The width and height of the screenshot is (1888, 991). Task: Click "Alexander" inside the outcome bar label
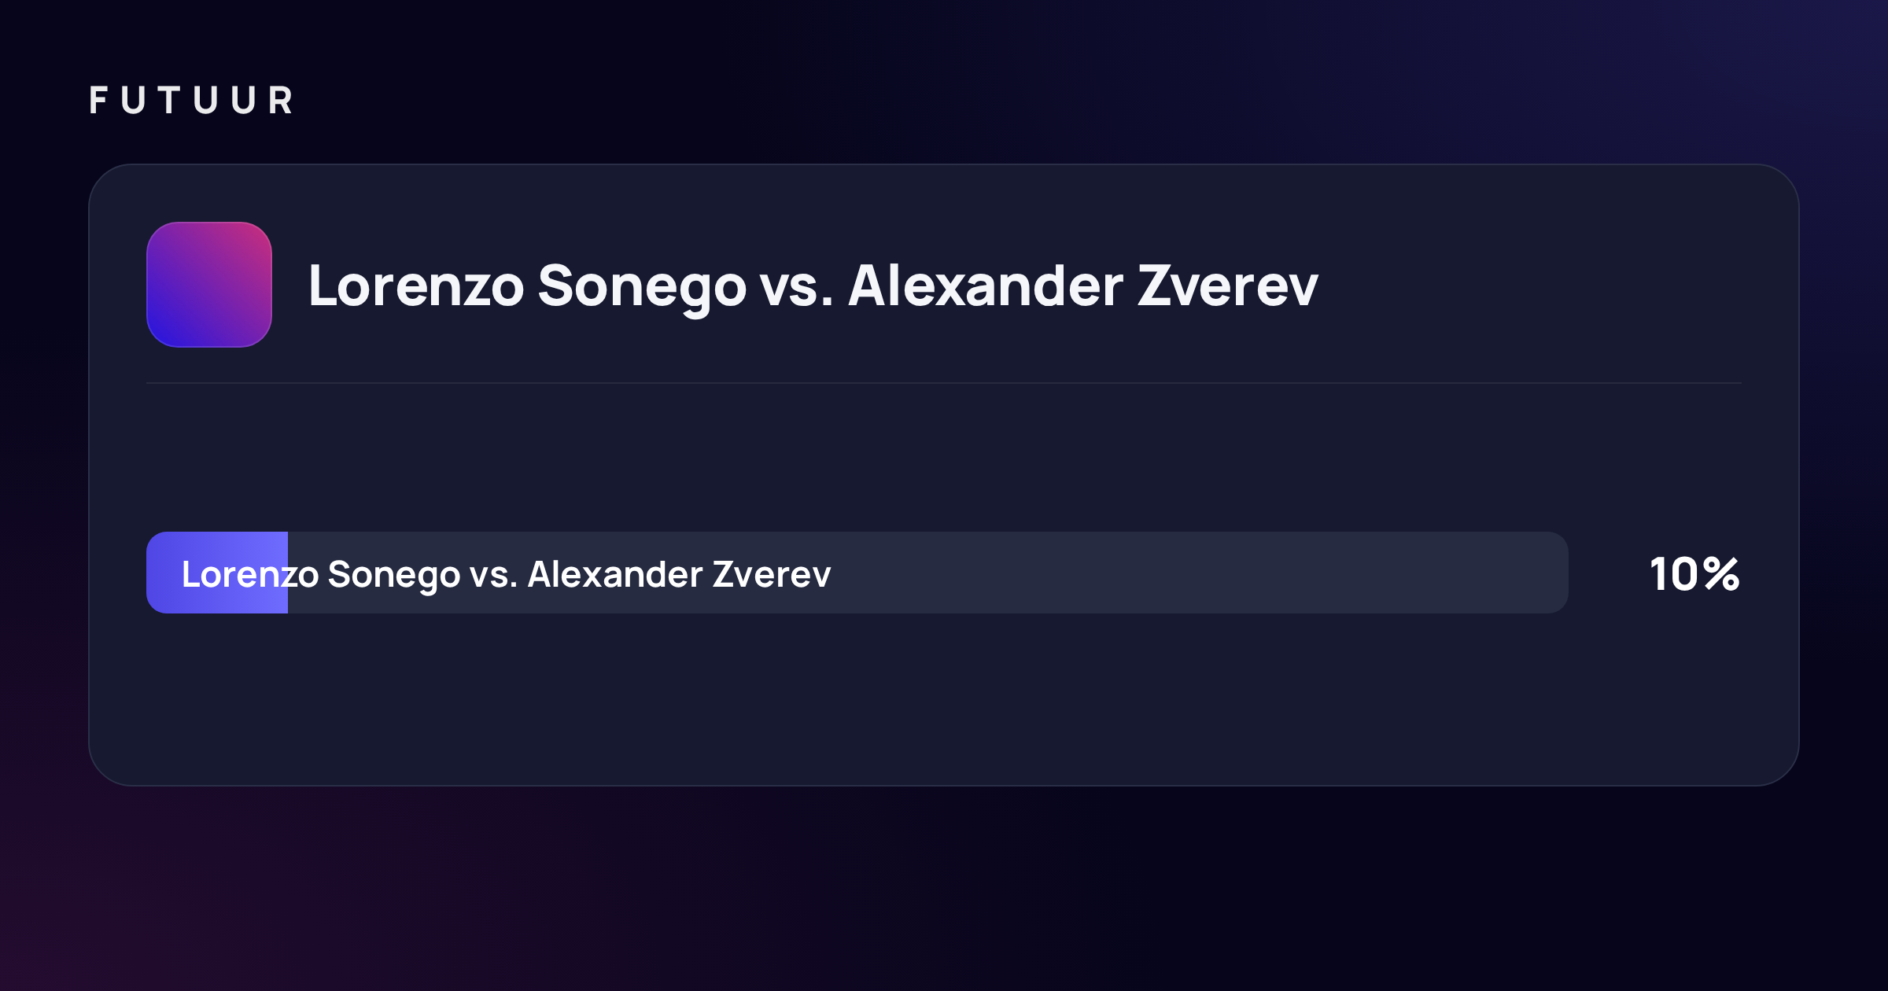(x=615, y=574)
